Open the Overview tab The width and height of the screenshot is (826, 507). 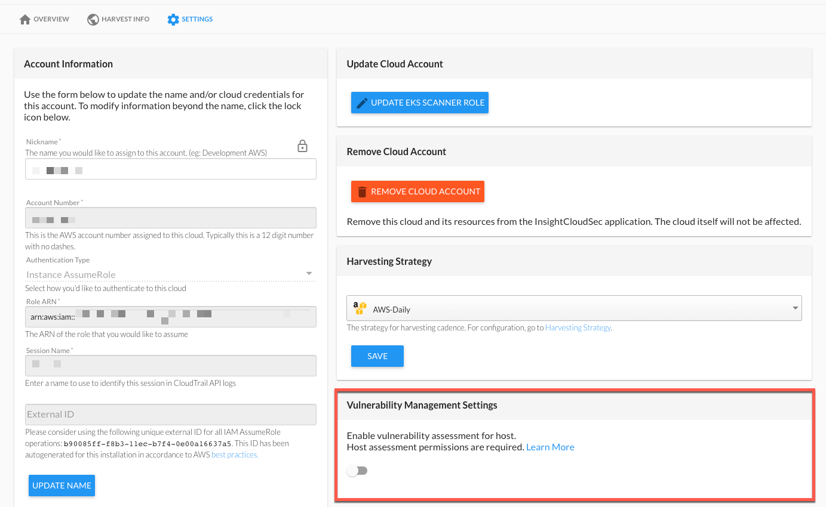[44, 19]
